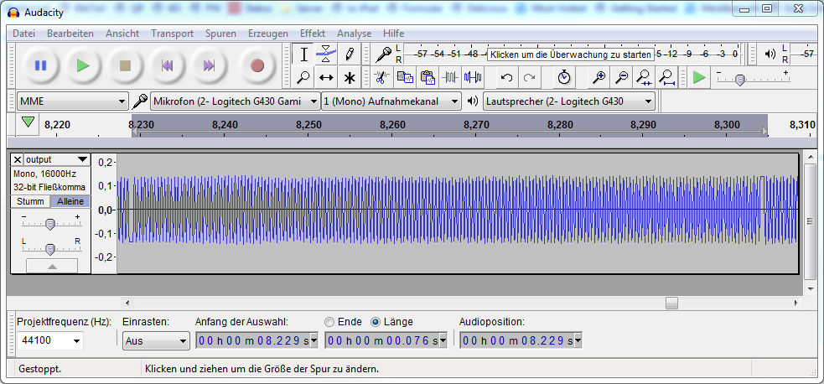
Task: Select the Ende radio button
Action: click(x=329, y=321)
